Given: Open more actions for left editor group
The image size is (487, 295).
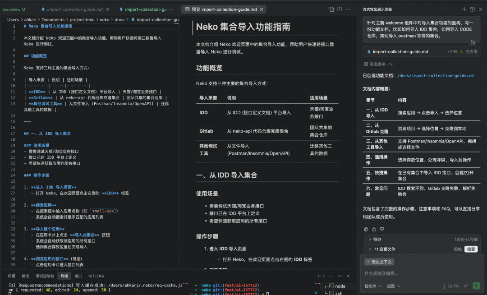Looking at the screenshot, I should point(171,9).
